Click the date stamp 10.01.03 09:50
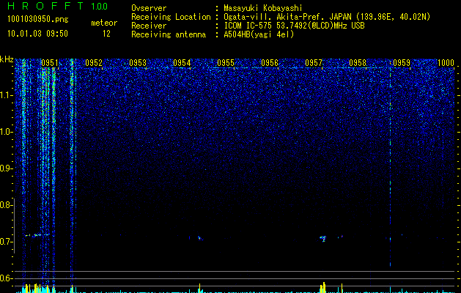This screenshot has height=293, width=461. [37, 34]
